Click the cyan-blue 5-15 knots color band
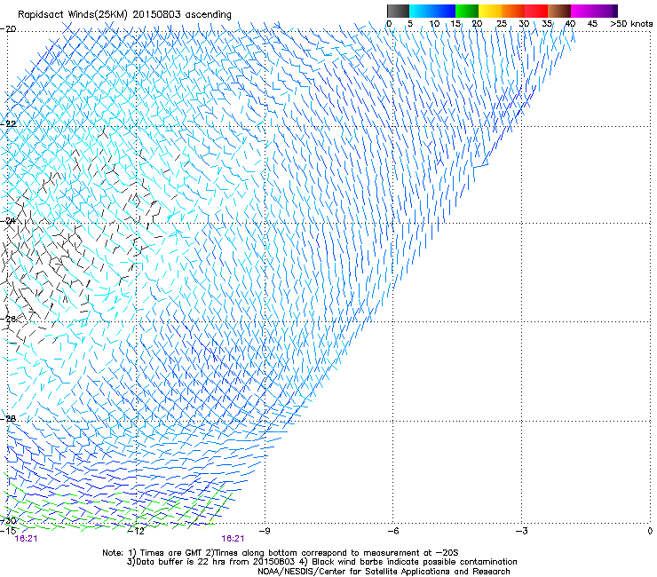The image size is (657, 577). coord(432,11)
